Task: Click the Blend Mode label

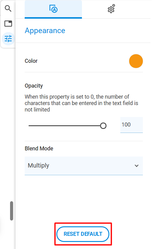Action: (x=39, y=149)
